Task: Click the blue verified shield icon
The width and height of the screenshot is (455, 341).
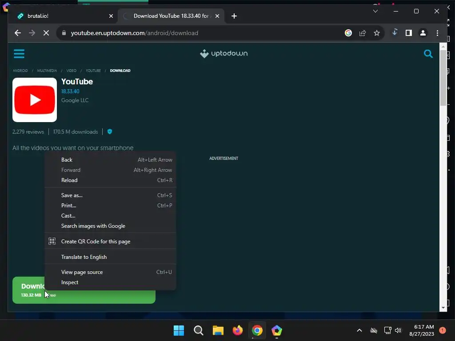Action: (x=110, y=131)
